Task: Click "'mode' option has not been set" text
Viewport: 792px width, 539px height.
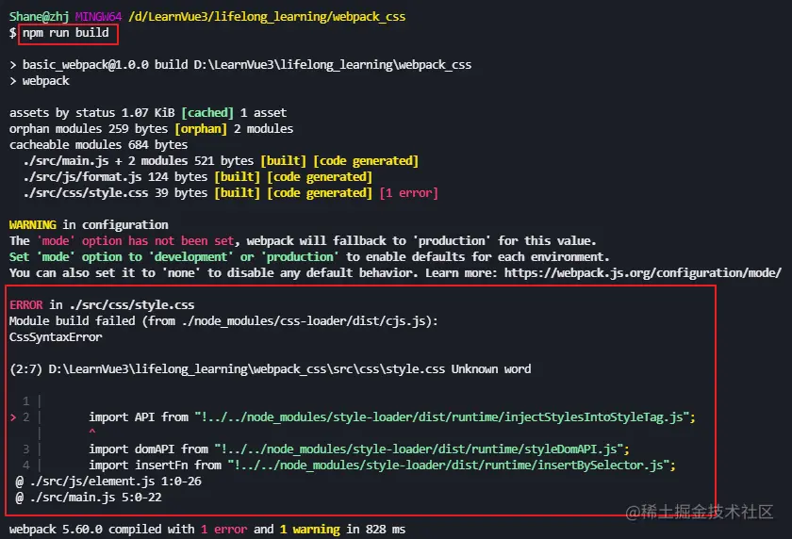Action: click(136, 240)
